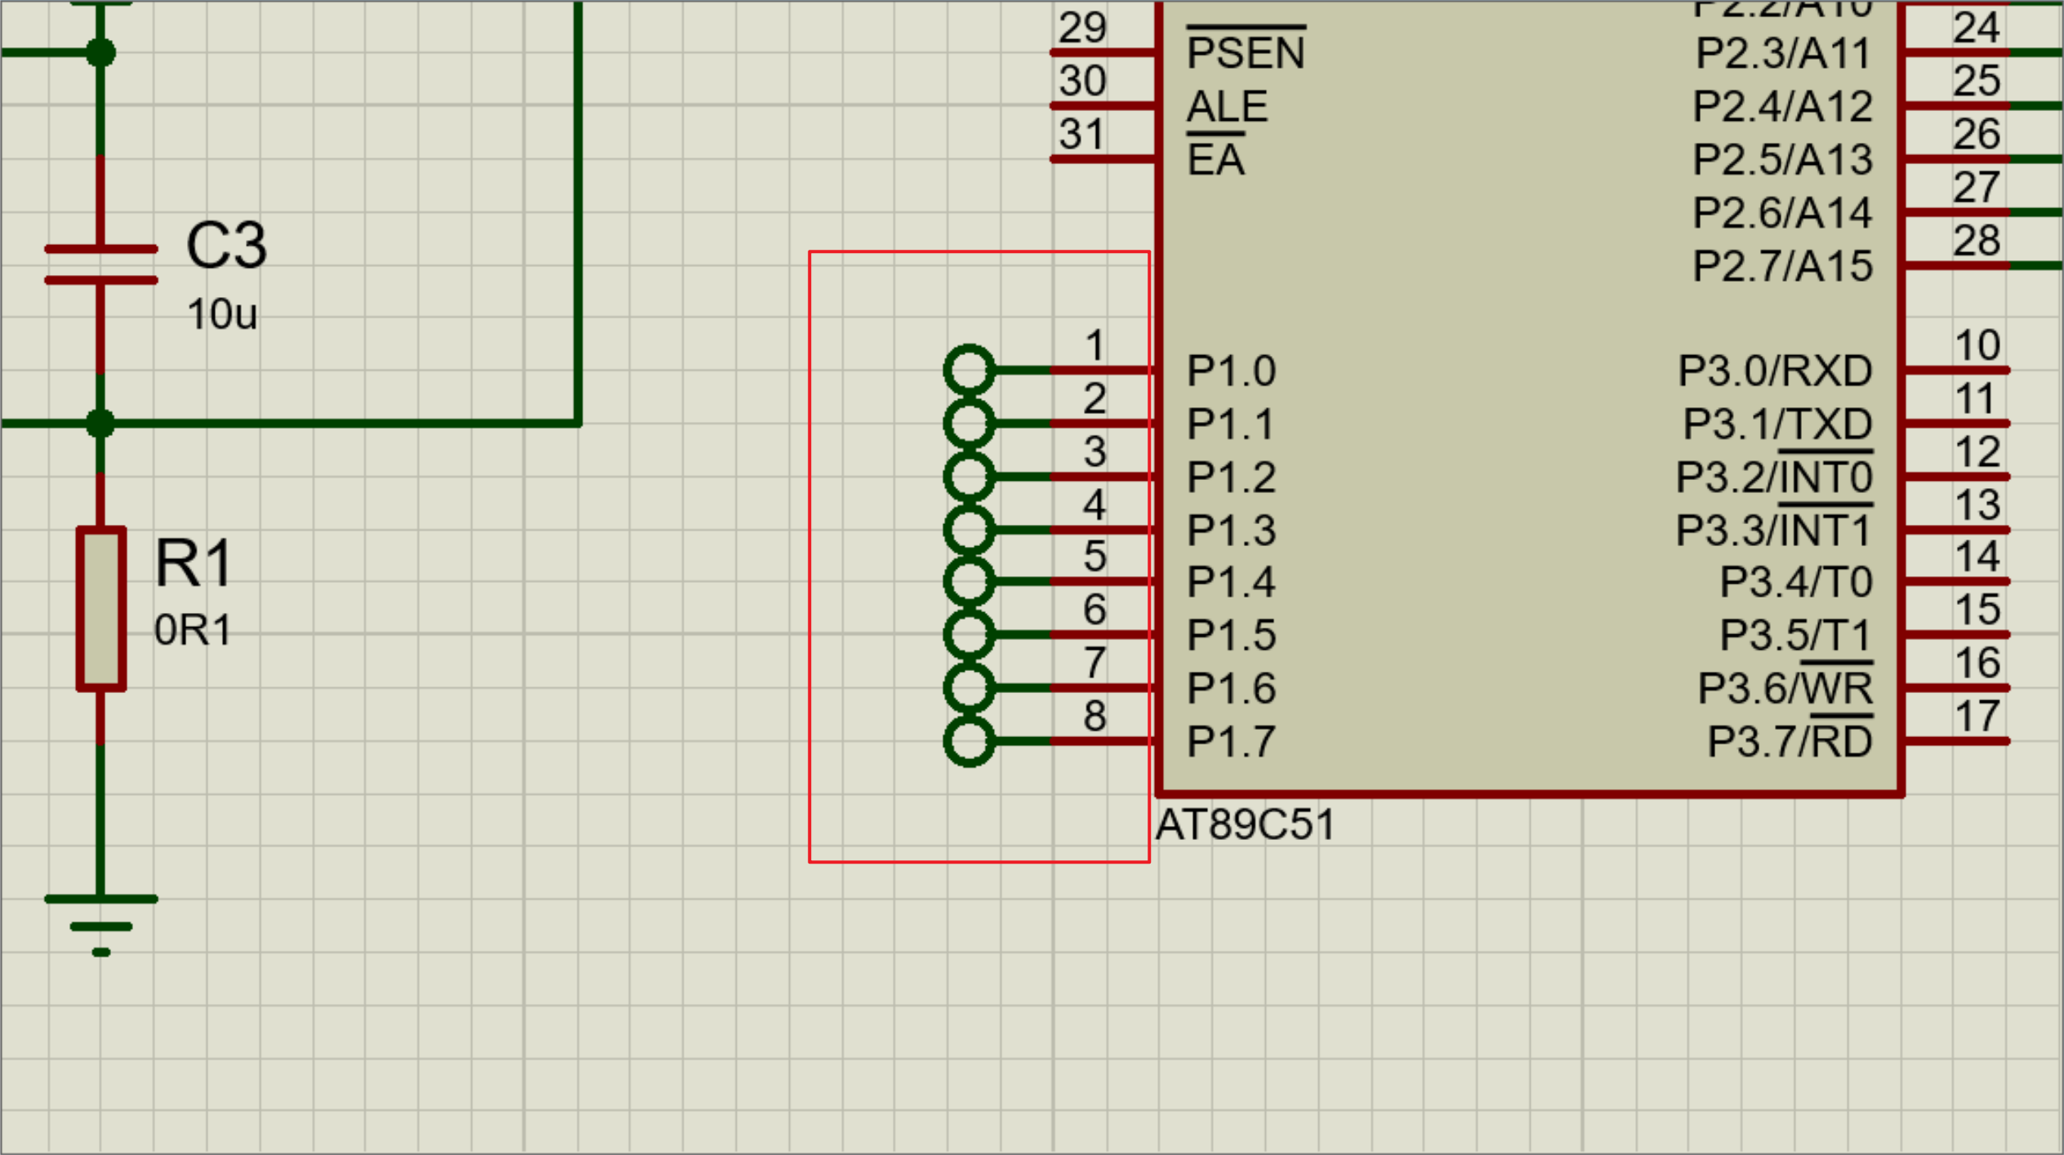Click the terminal circle on pin P1.3

tap(969, 530)
